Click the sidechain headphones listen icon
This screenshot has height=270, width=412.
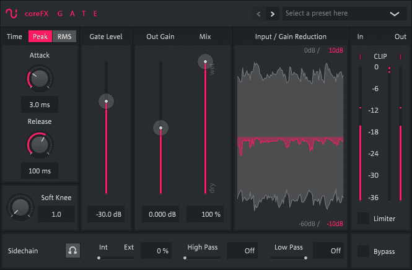[72, 251]
